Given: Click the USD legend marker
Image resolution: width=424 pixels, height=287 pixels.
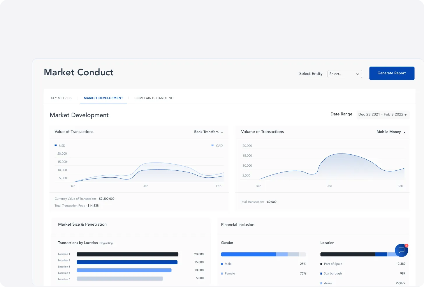Looking at the screenshot, I should pos(56,145).
